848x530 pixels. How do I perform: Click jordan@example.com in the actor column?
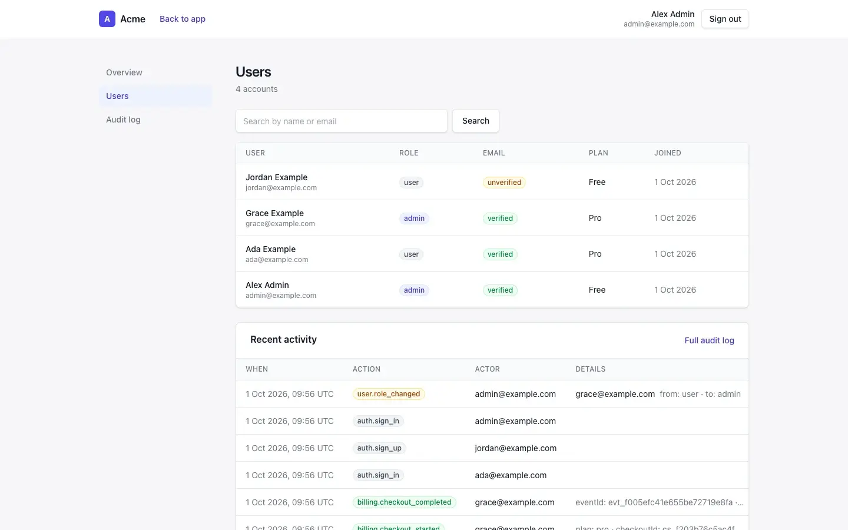[515, 448]
